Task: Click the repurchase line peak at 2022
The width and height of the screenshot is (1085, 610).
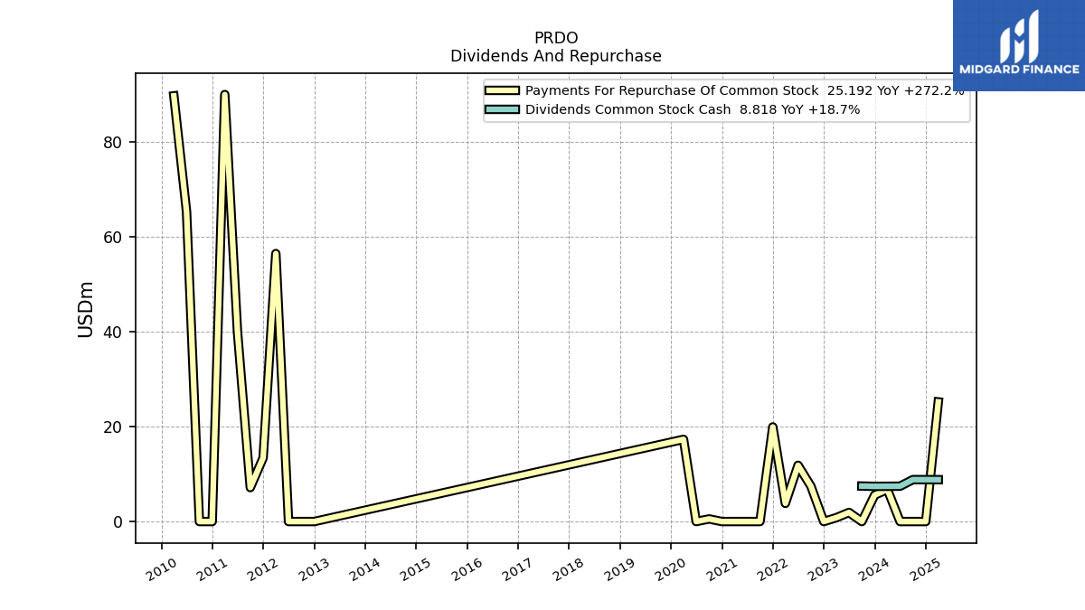Action: [x=772, y=425]
